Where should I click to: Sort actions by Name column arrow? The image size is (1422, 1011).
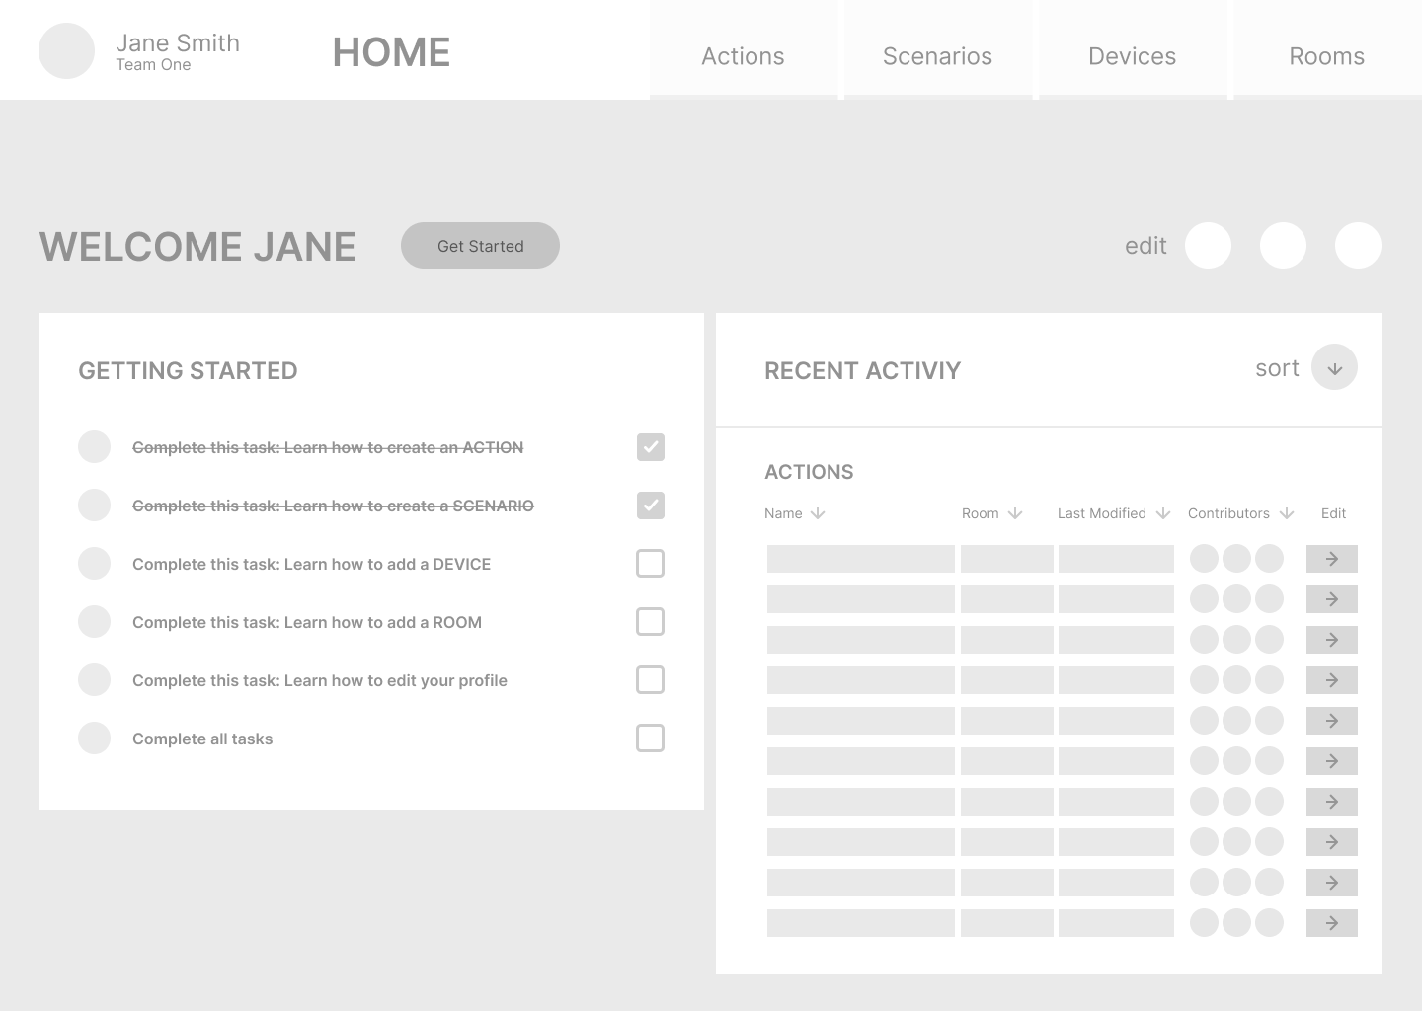pyautogui.click(x=818, y=513)
